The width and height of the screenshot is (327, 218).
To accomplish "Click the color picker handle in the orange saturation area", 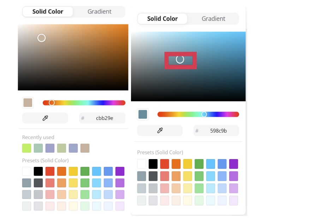I will [41, 38].
